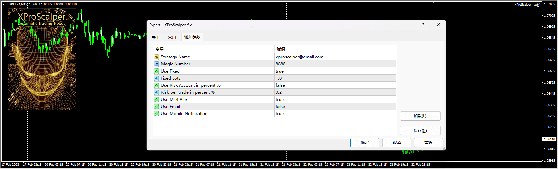Click the Use Fixed variable label
The height and width of the screenshot is (169, 558).
click(170, 71)
